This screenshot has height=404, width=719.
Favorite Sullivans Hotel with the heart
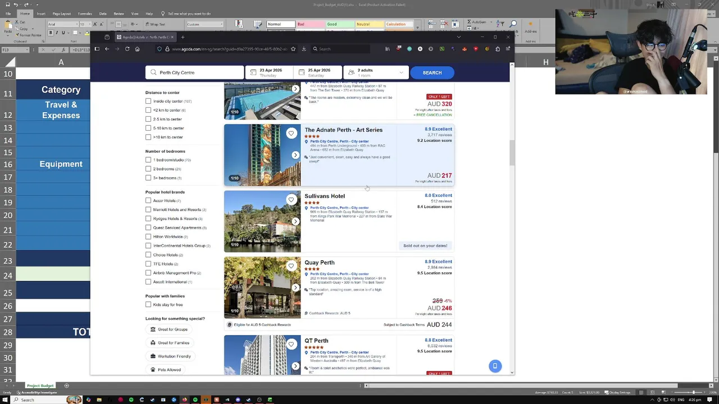[x=291, y=199]
